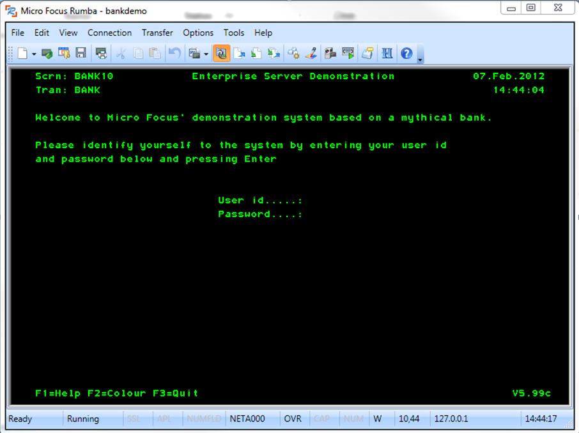The height and width of the screenshot is (433, 579).
Task: Click the NETA000 entry in the status bar
Action: coord(247,419)
